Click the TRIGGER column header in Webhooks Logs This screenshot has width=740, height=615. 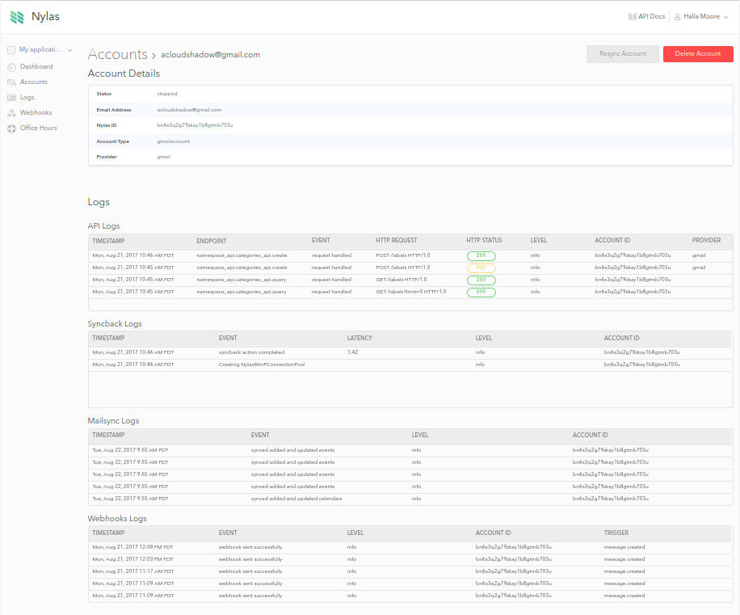tap(616, 533)
